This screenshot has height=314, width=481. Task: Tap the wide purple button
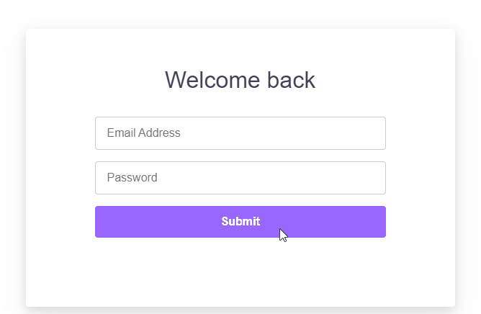[x=240, y=222]
